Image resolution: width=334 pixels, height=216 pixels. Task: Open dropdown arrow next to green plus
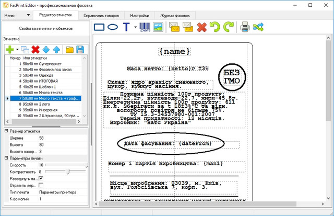coord(17,50)
